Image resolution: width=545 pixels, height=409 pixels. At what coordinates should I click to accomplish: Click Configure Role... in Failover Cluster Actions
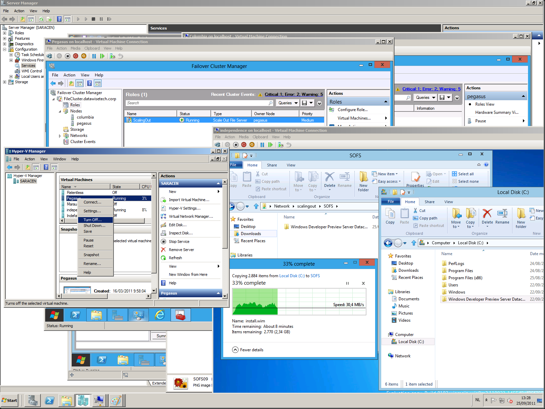(352, 110)
